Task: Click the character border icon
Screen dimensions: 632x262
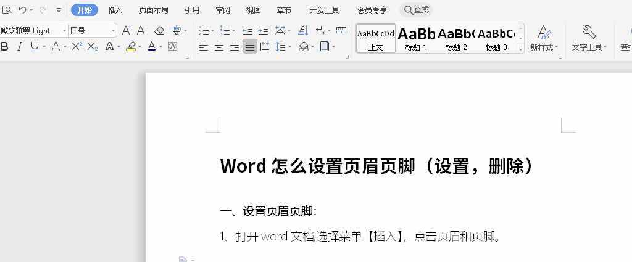Action: click(x=173, y=46)
